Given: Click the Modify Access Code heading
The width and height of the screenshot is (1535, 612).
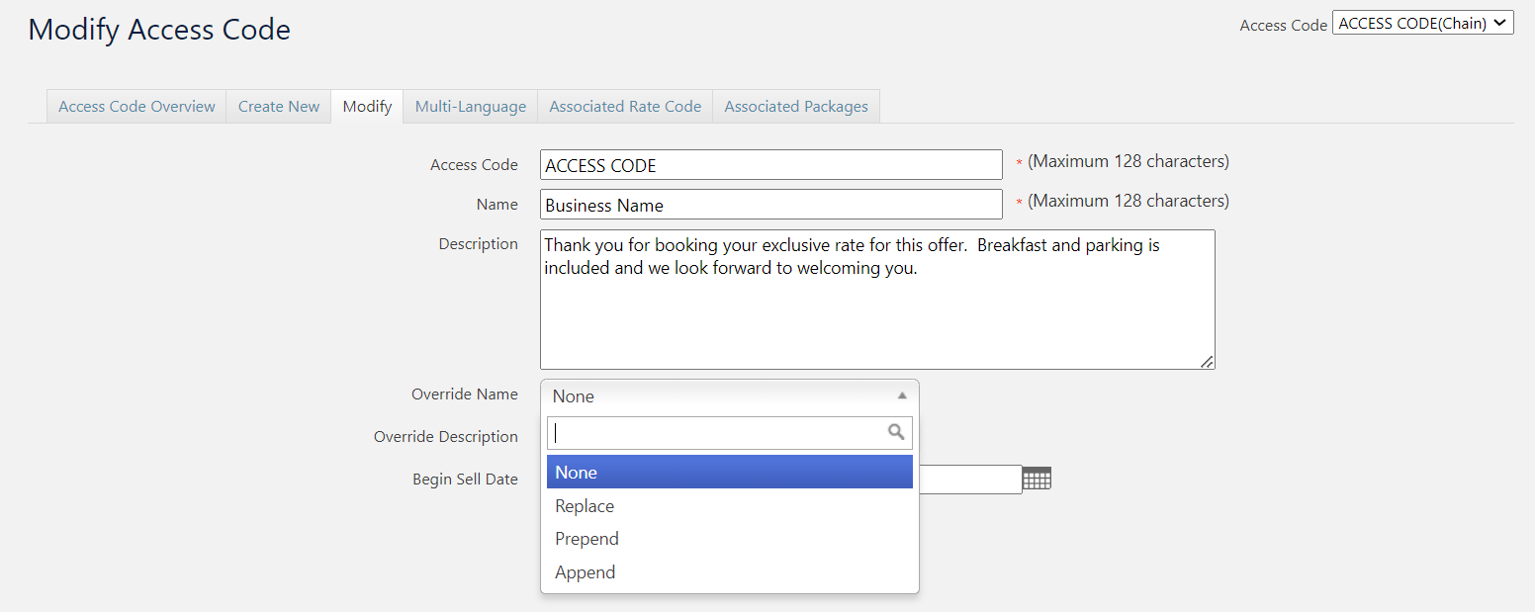Looking at the screenshot, I should pyautogui.click(x=159, y=30).
